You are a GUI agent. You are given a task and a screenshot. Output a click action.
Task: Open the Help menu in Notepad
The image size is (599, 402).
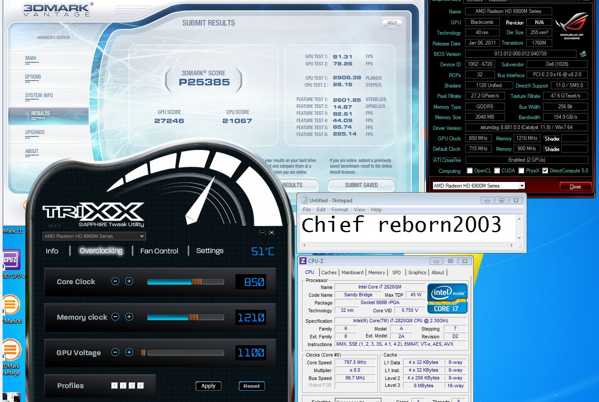point(376,210)
